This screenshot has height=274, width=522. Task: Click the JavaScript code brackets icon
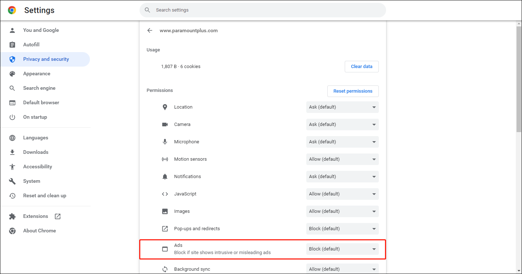165,194
